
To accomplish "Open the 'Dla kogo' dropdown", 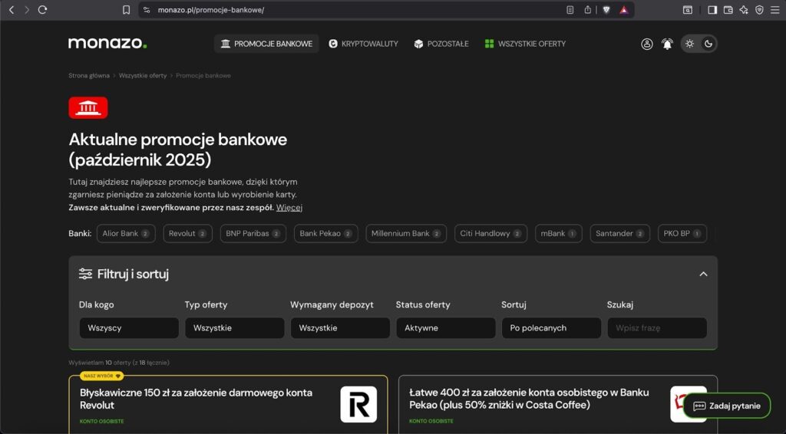I will [x=129, y=328].
